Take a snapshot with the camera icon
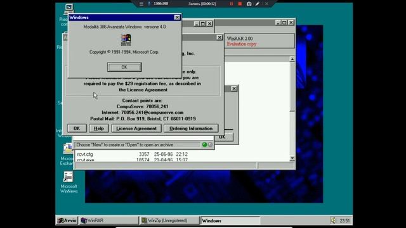This screenshot has height=228, width=406. [249, 4]
